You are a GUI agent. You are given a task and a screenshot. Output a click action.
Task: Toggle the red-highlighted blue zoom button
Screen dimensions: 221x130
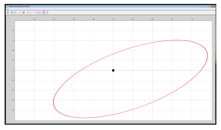coord(44,13)
